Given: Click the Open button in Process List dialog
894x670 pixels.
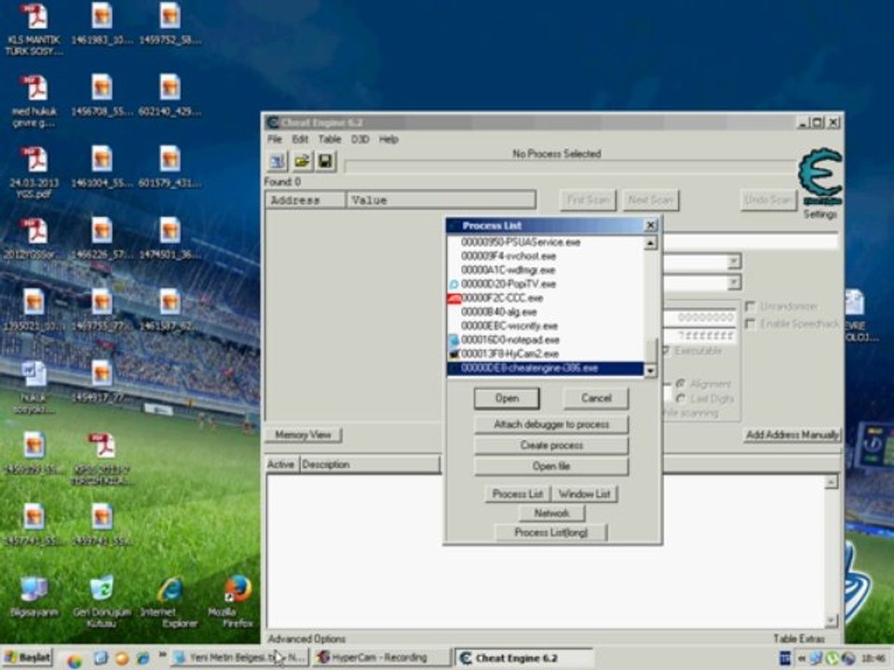Looking at the screenshot, I should 507,398.
